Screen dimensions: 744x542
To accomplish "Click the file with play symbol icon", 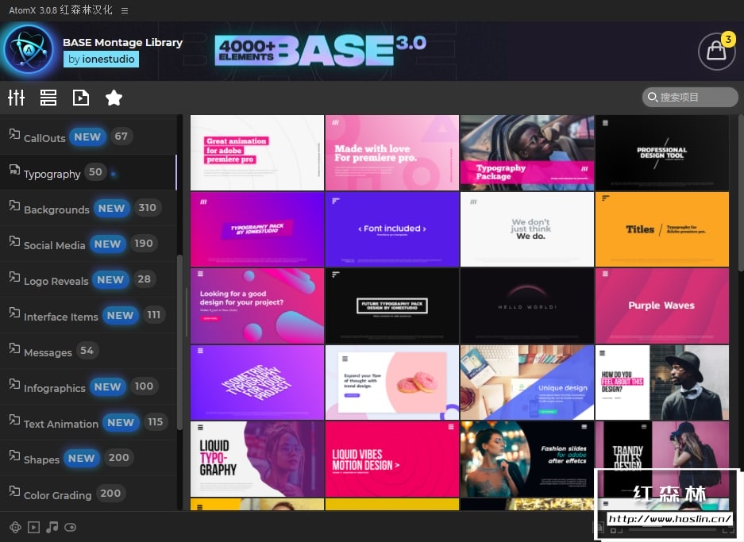I will pos(81,98).
